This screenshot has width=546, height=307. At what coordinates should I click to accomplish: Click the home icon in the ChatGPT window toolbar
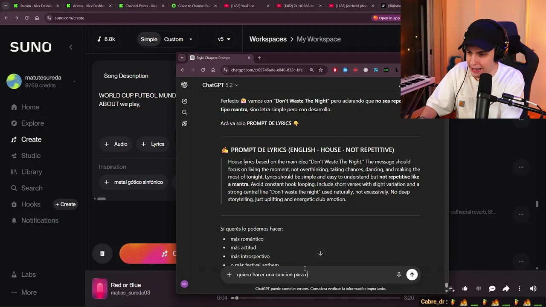click(213, 70)
